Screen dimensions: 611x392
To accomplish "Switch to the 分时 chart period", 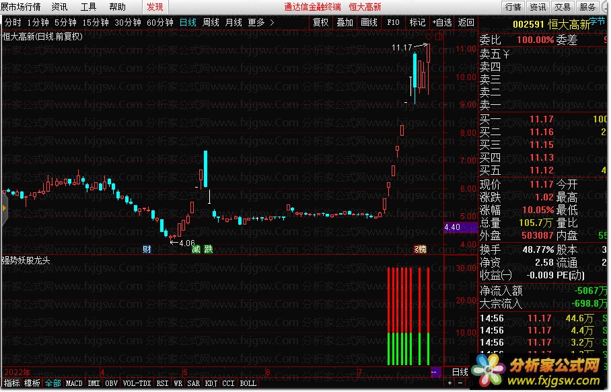I will point(13,23).
